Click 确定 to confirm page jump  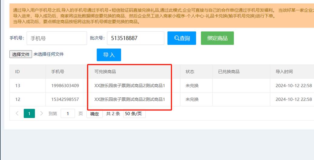[x=94, y=114]
